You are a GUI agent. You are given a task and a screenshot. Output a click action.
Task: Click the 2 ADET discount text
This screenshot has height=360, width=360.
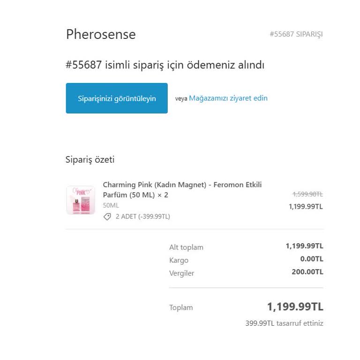point(143,217)
